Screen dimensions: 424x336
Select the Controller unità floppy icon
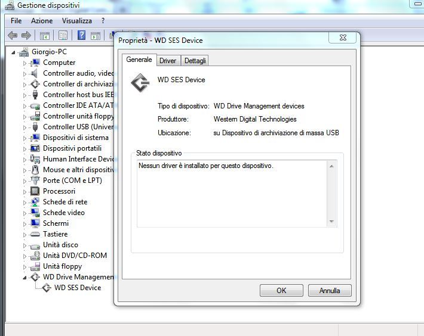(35, 116)
